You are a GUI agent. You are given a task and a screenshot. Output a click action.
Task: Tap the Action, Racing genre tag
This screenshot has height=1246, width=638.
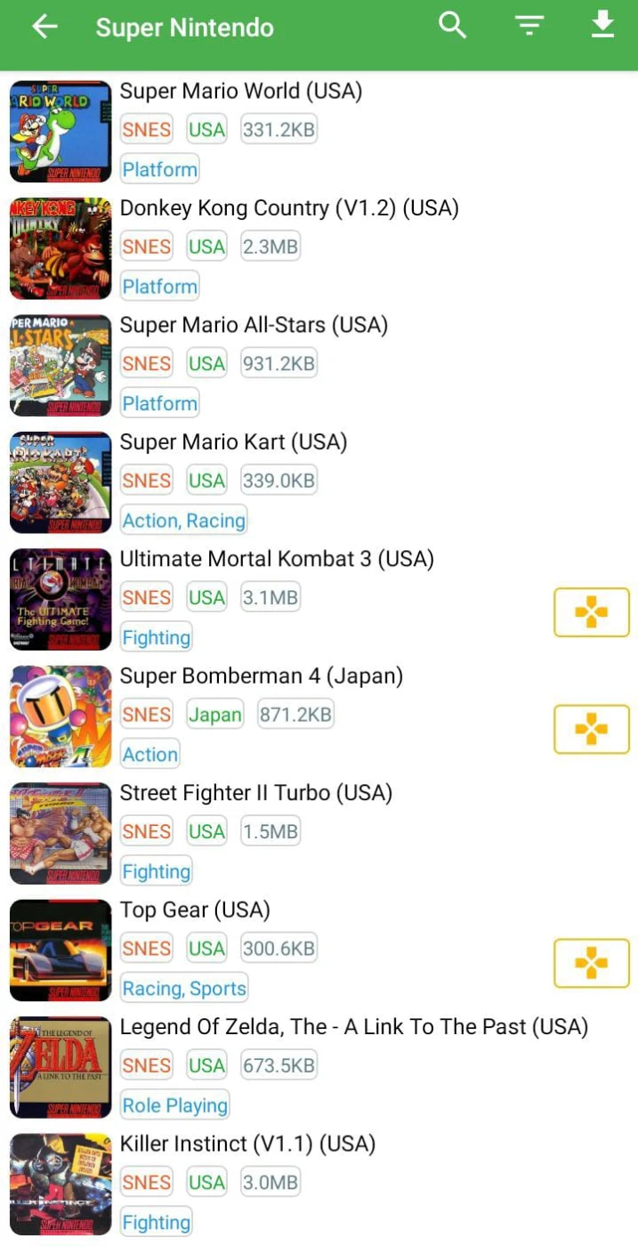point(183,521)
